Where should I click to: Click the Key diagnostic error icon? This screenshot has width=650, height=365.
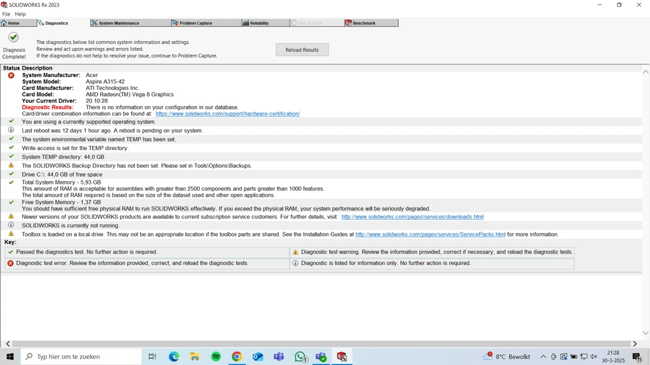(x=11, y=263)
